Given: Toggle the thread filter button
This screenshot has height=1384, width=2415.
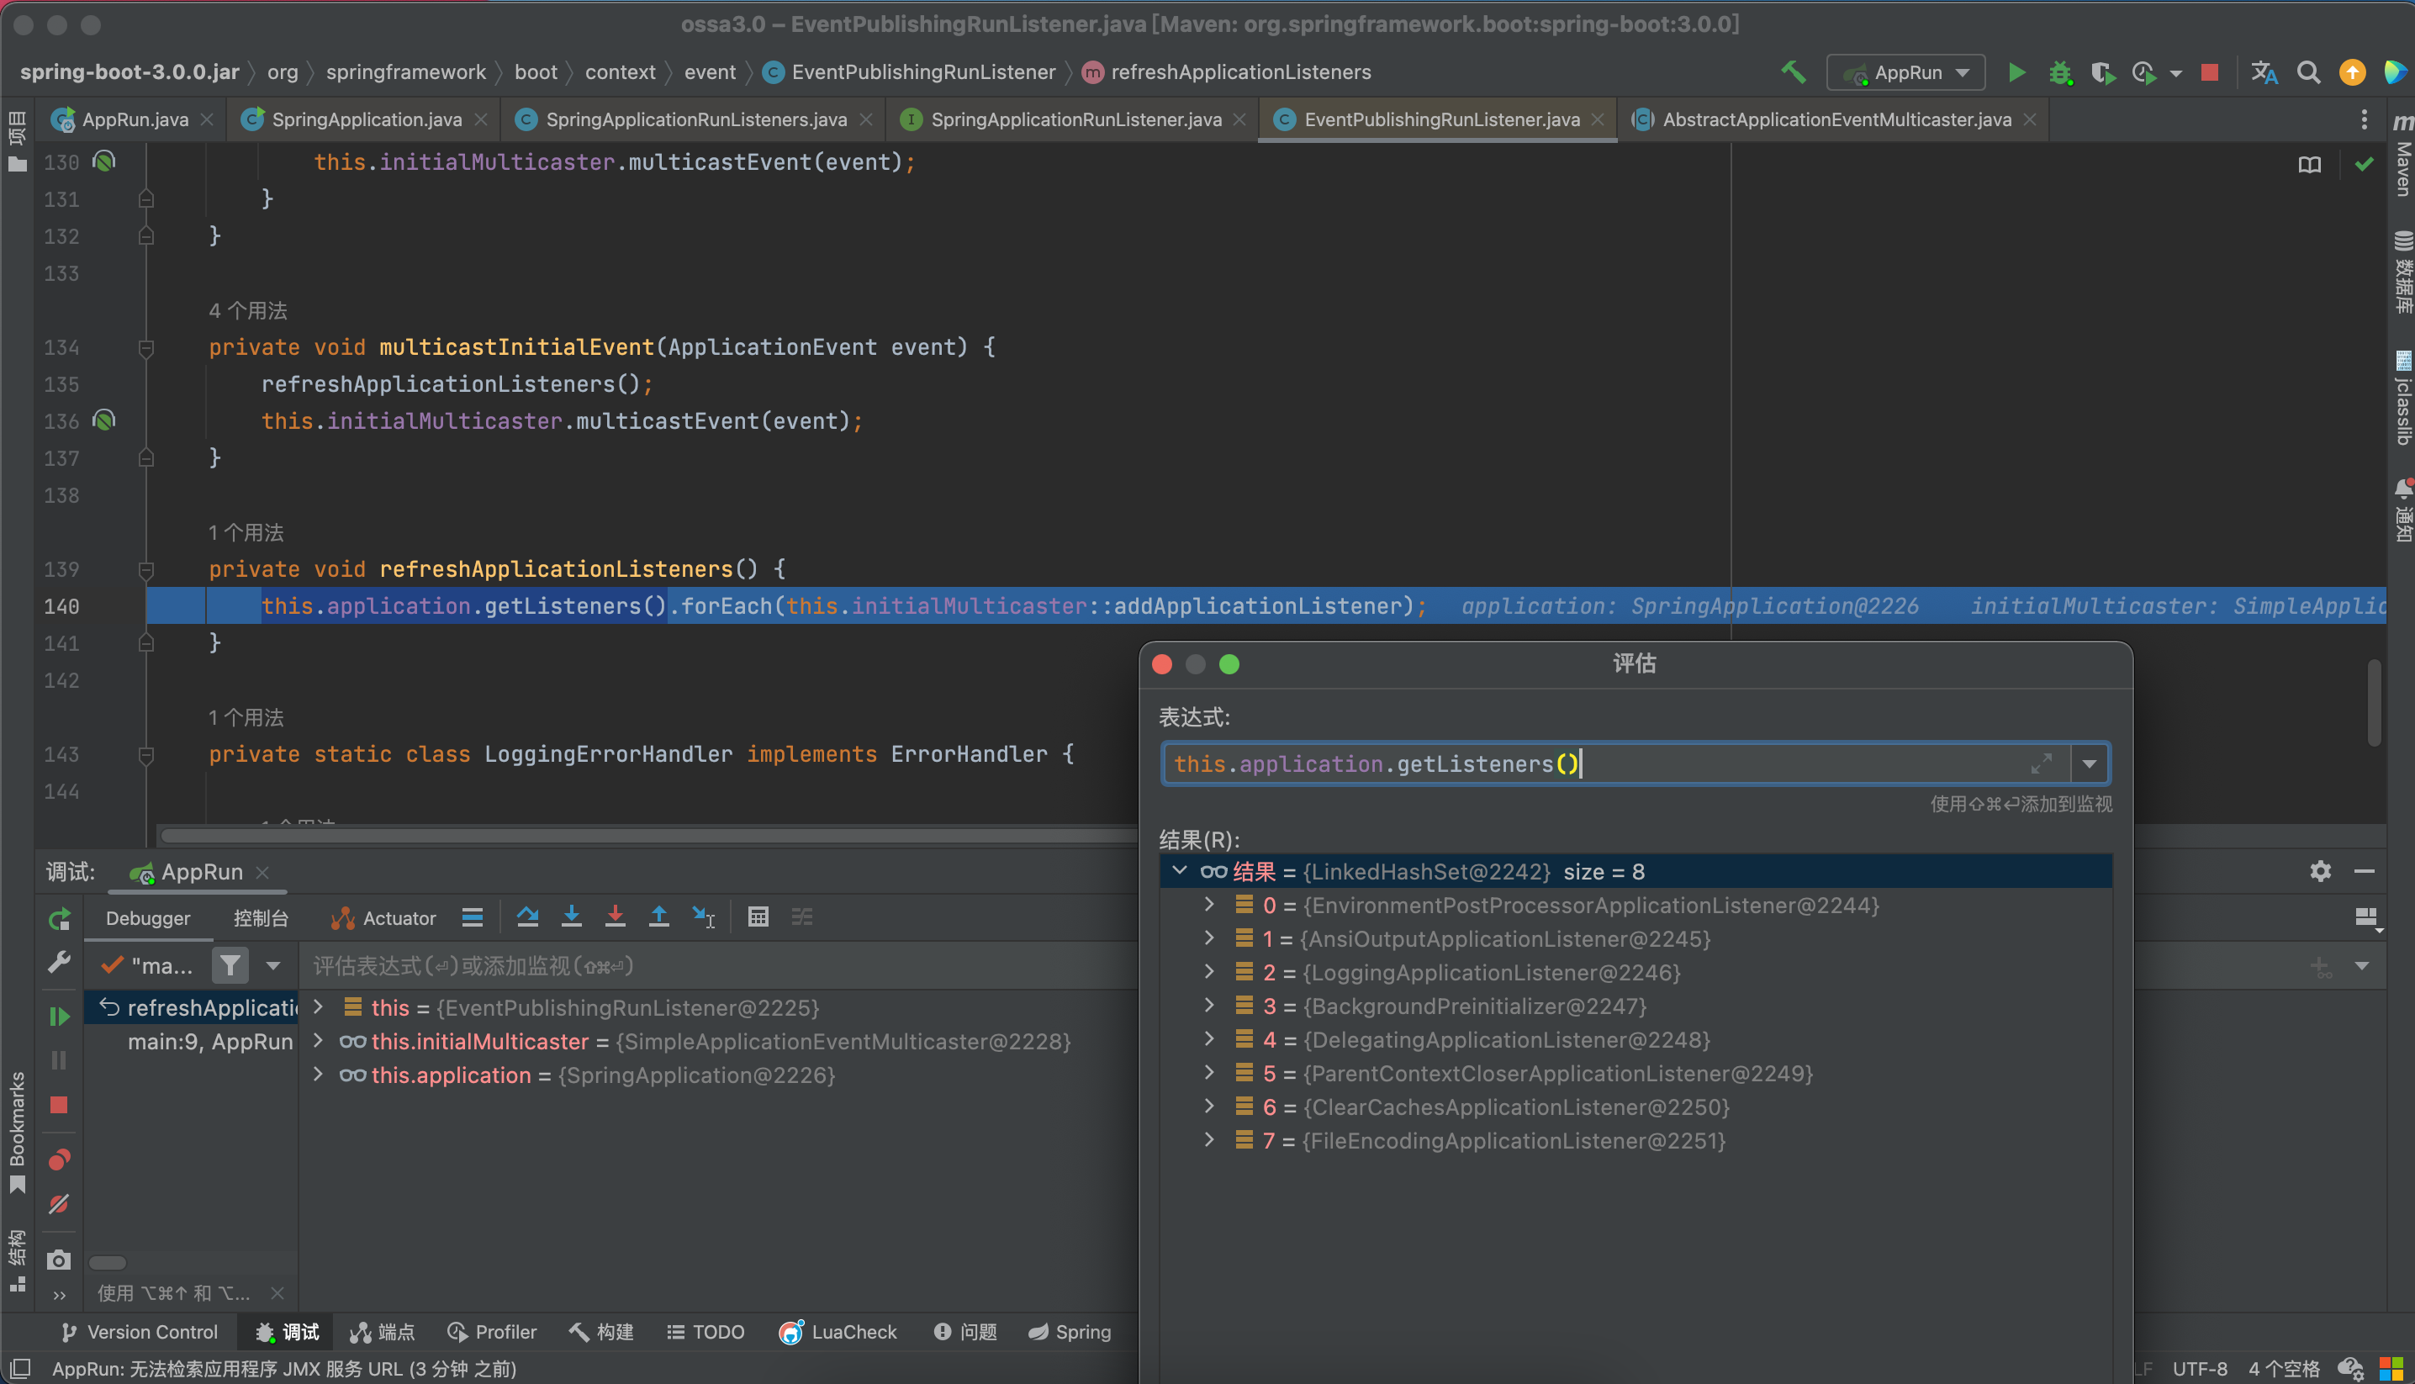Looking at the screenshot, I should [x=230, y=966].
